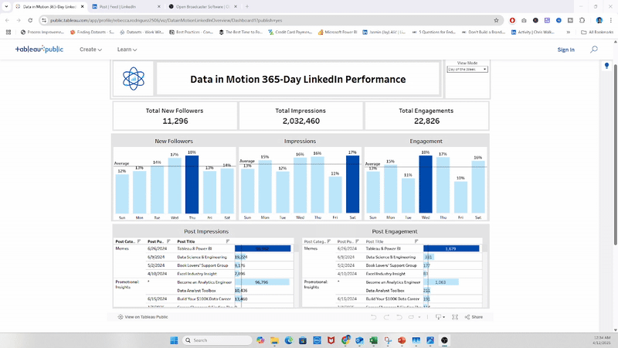618x348 pixels.
Task: Open File Explorer from the taskbar
Action: (274, 340)
